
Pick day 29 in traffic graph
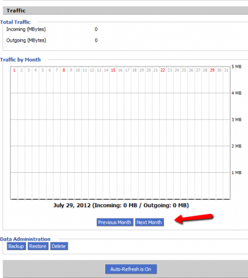[x=212, y=70]
